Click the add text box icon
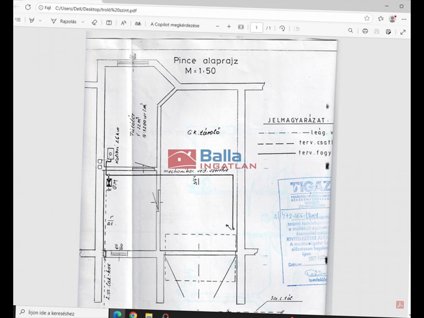This screenshot has width=424, height=318. (x=109, y=23)
